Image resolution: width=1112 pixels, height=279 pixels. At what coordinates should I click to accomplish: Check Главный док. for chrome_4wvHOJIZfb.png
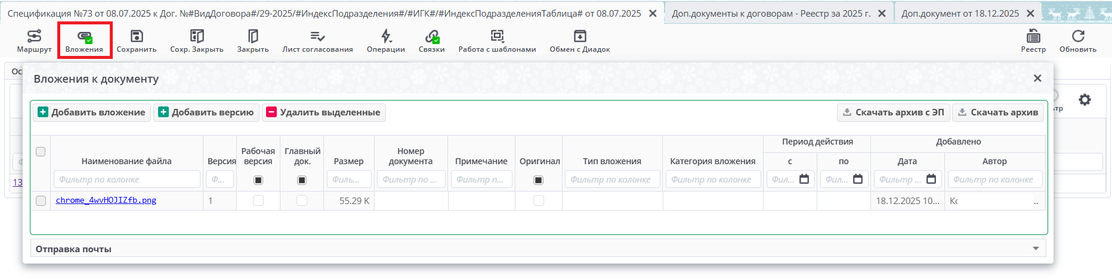(x=302, y=200)
